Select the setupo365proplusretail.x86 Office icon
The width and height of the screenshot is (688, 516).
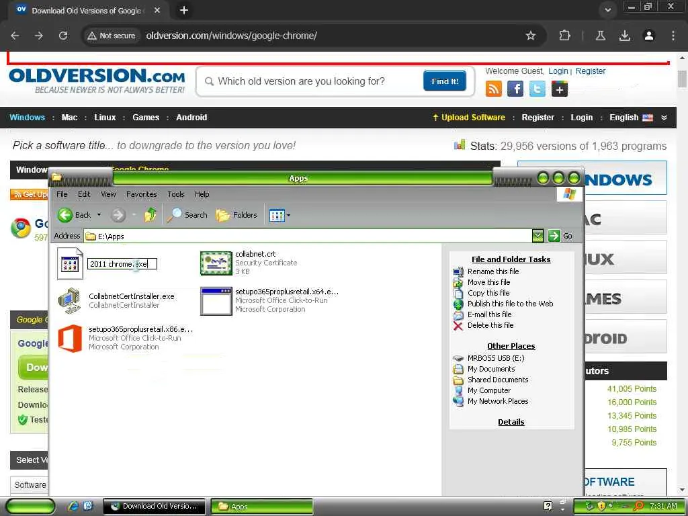tap(70, 339)
